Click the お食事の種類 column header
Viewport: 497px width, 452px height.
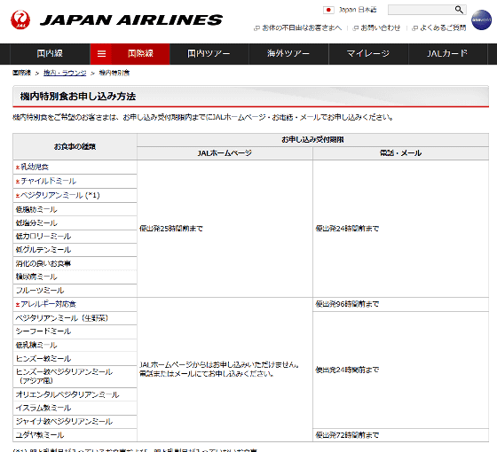point(75,147)
